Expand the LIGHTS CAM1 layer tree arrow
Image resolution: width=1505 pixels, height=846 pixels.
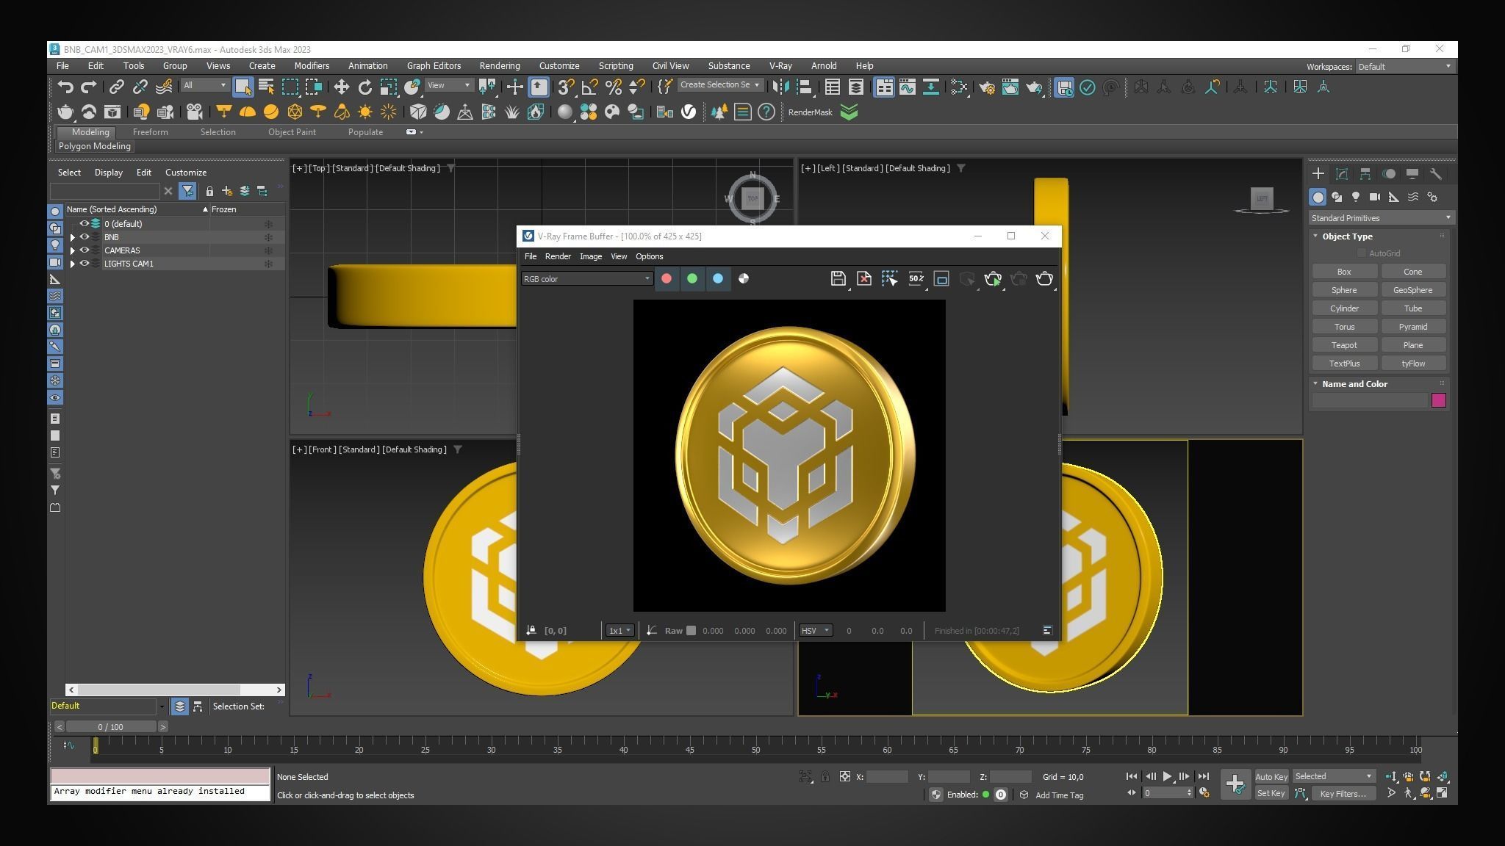[72, 264]
